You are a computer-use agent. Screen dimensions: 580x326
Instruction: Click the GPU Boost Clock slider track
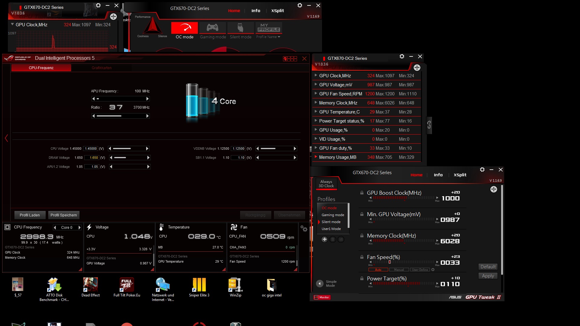click(x=404, y=198)
